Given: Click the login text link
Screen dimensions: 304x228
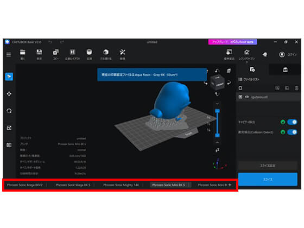Looking at the screenshot, I should pos(292,55).
